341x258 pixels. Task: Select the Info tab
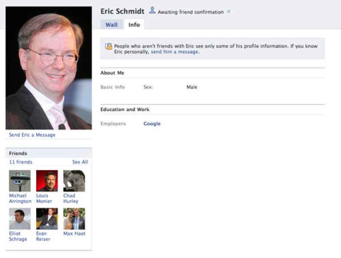(134, 25)
